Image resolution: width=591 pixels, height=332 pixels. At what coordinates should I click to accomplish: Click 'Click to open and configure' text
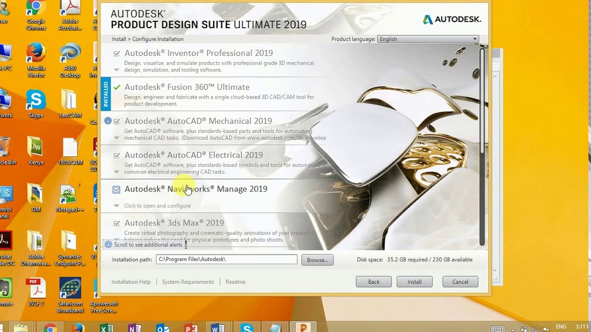coord(157,206)
